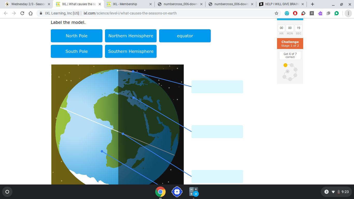Open the Chrome OS launcher
This screenshot has height=199, width=354.
click(7, 192)
